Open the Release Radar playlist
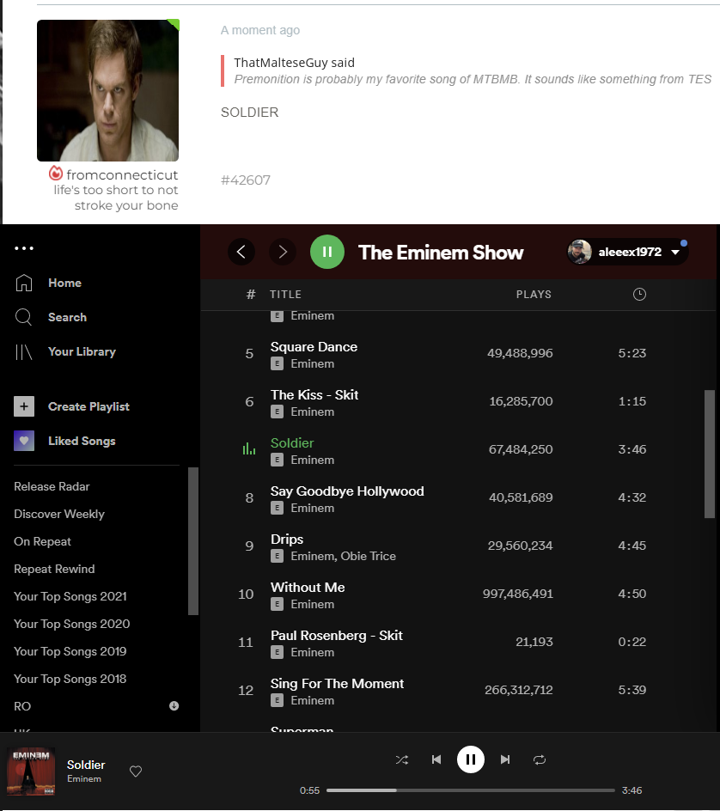This screenshot has height=811, width=720. pyautogui.click(x=52, y=487)
